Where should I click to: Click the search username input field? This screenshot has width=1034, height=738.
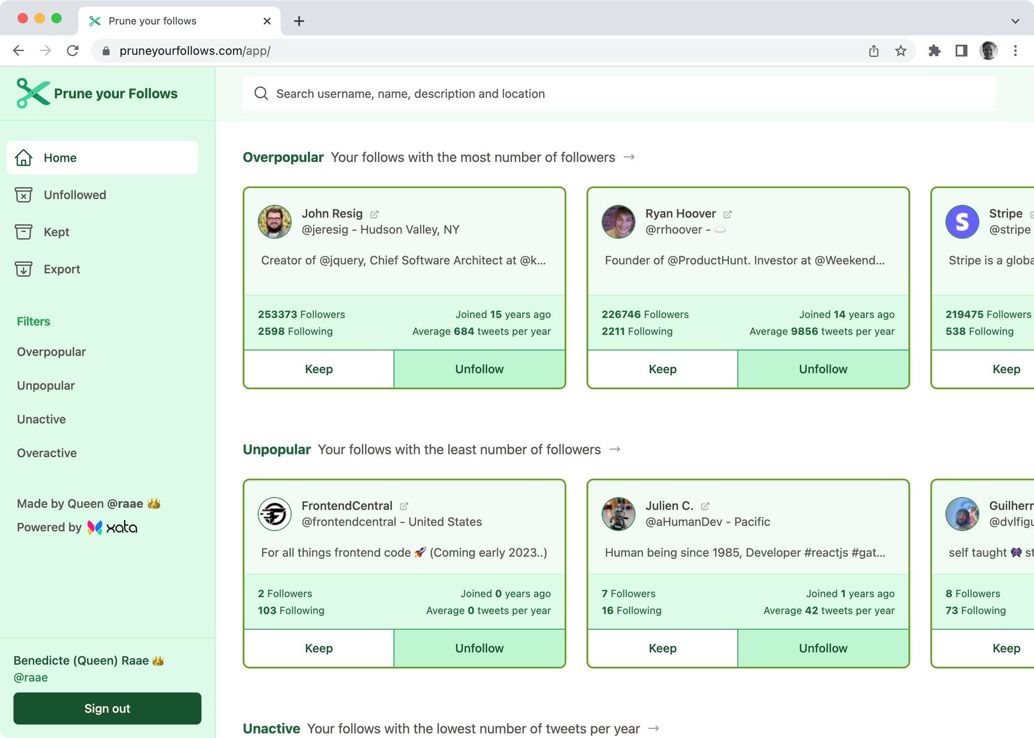tap(619, 94)
